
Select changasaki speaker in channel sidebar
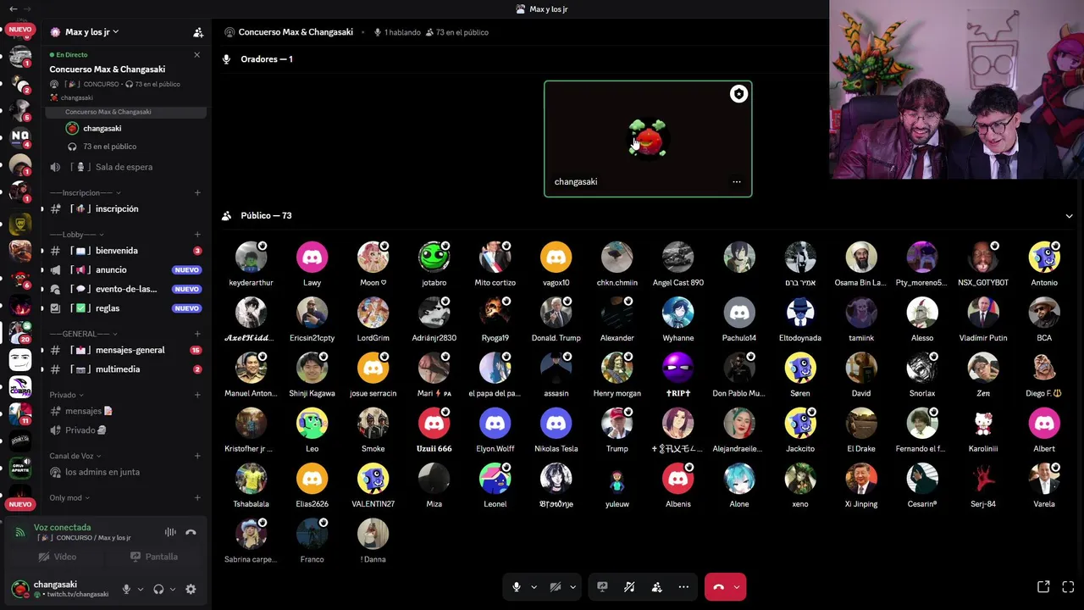[102, 129]
